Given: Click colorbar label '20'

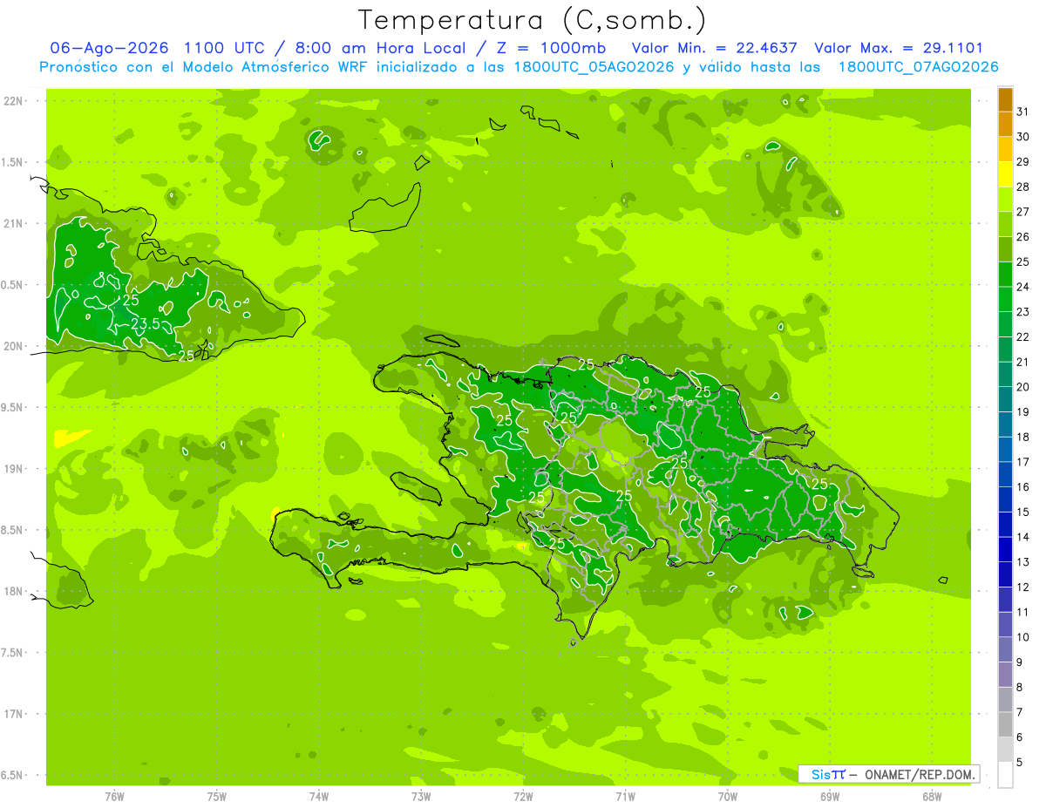Looking at the screenshot, I should (x=1023, y=387).
